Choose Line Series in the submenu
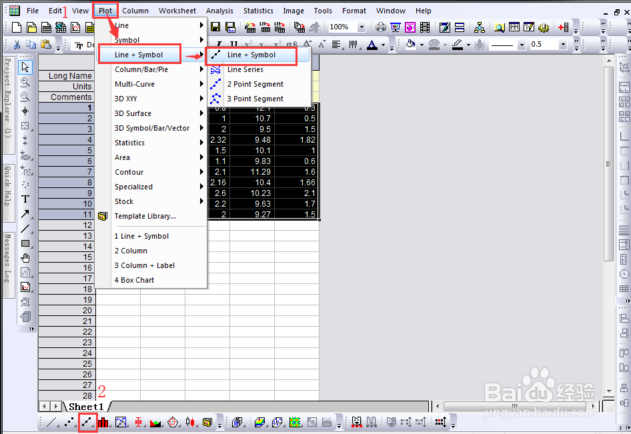 (x=259, y=69)
